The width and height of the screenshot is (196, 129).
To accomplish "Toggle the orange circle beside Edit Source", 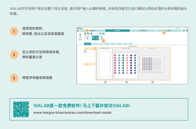I will (95, 49).
